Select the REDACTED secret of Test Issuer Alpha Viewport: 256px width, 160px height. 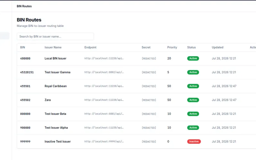click(x=149, y=128)
